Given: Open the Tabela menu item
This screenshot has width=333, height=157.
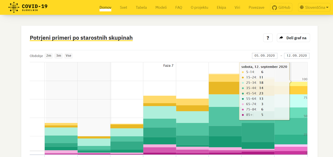Looking at the screenshot, I should pyautogui.click(x=141, y=7).
